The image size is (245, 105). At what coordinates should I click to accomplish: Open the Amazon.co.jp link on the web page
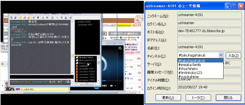coord(124,25)
